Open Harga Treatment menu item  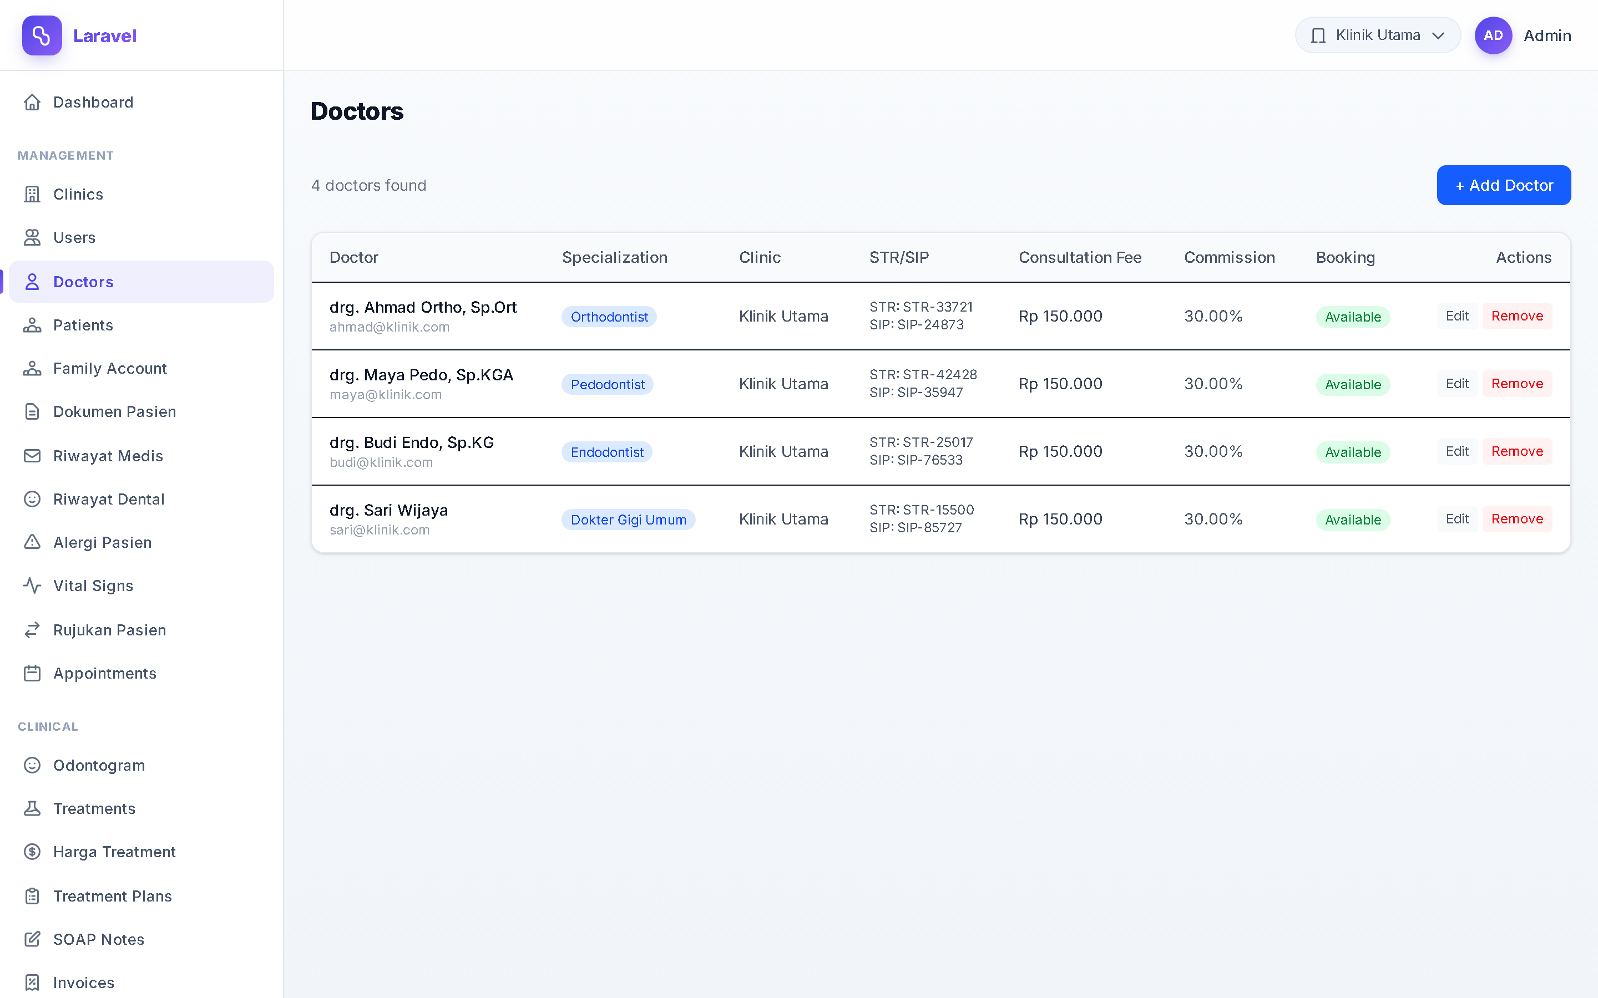click(x=141, y=852)
